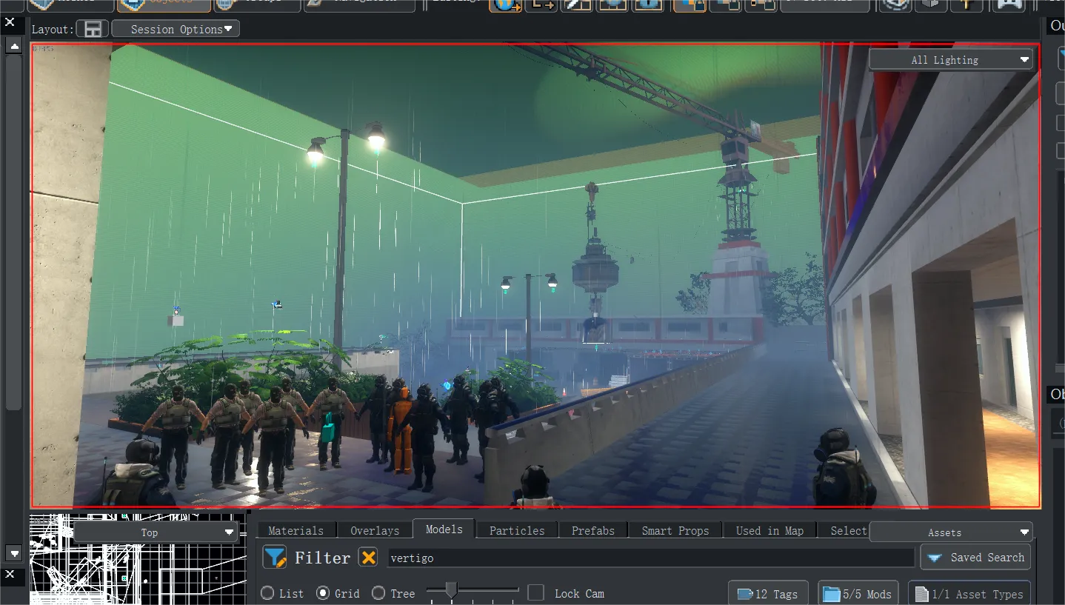Open the filter edit funnel icon
1065x605 pixels.
(x=275, y=558)
